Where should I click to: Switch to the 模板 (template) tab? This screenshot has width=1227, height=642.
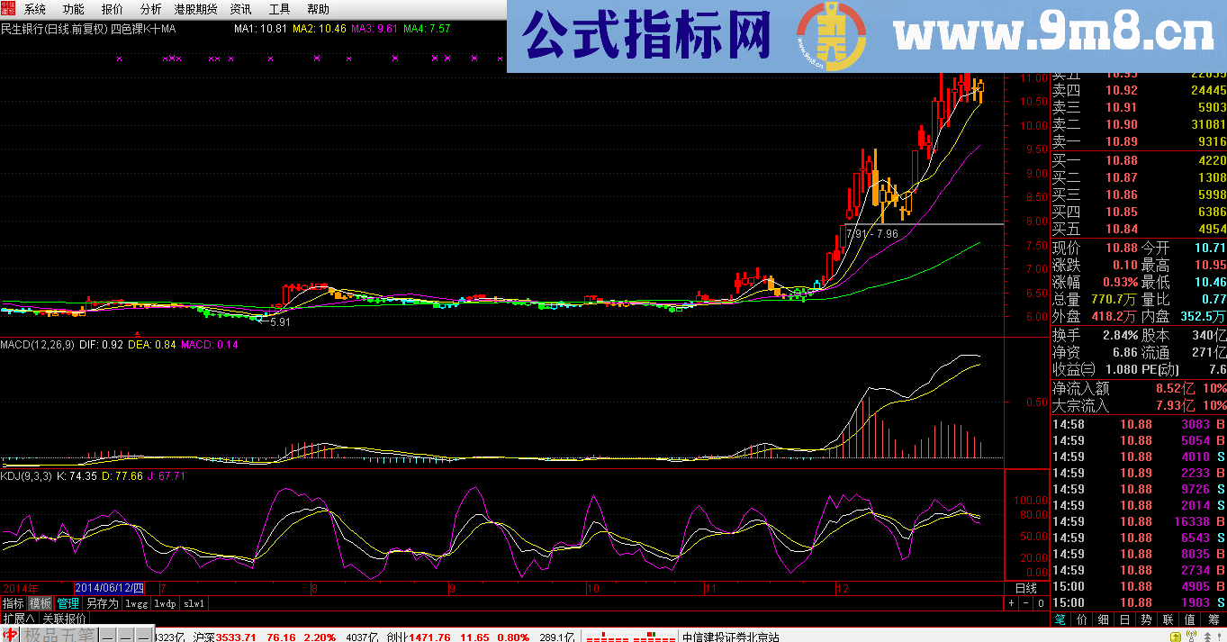(x=40, y=602)
